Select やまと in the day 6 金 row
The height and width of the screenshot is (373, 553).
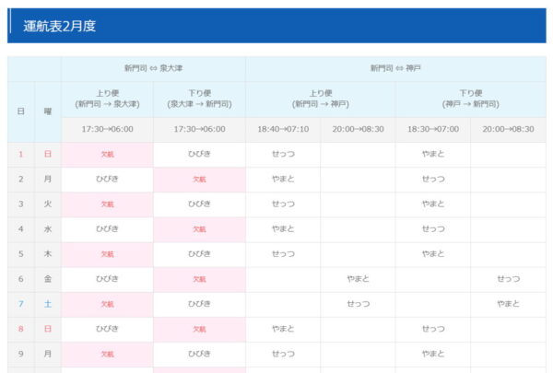pyautogui.click(x=358, y=279)
